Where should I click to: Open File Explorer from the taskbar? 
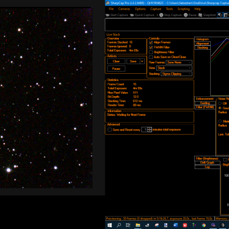pos(138,225)
